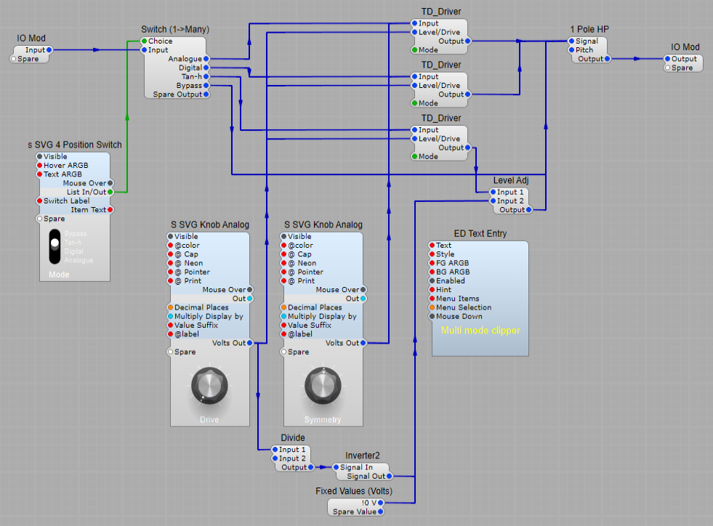
Task: Select the Analogue position on Mode switch
Action: point(78,260)
